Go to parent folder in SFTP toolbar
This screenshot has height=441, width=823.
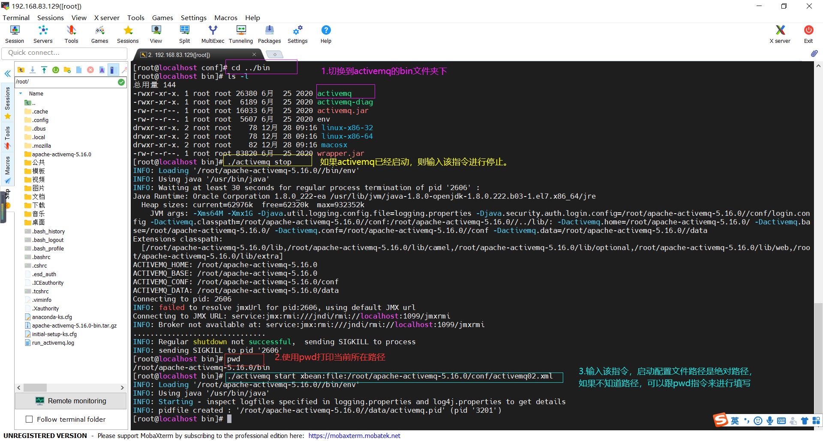pyautogui.click(x=21, y=70)
